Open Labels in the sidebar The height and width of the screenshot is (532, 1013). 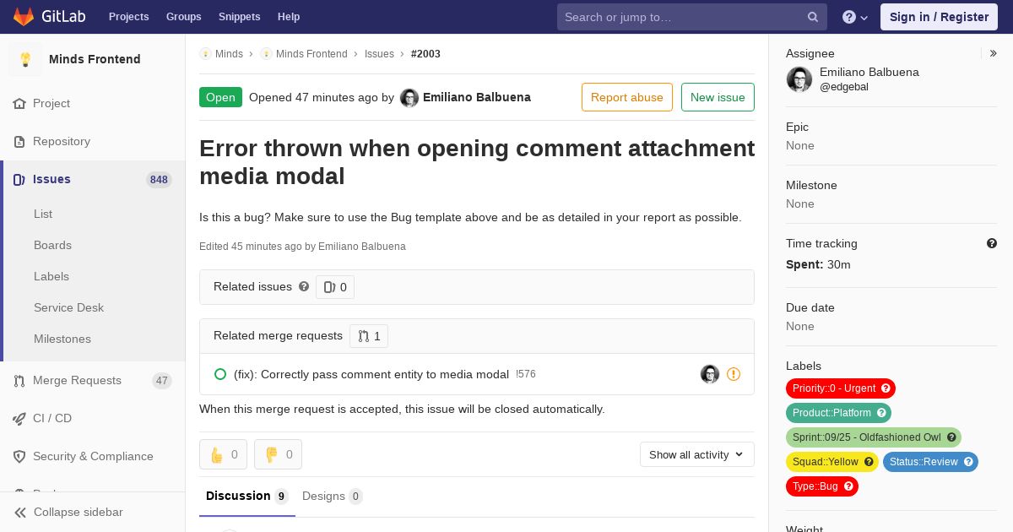coord(51,276)
